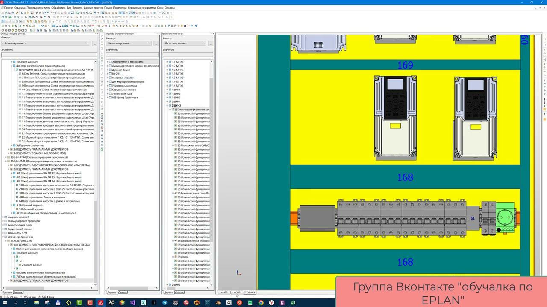Focus the Значение field in the devices navigator
The image size is (547, 307).
pos(132,55)
